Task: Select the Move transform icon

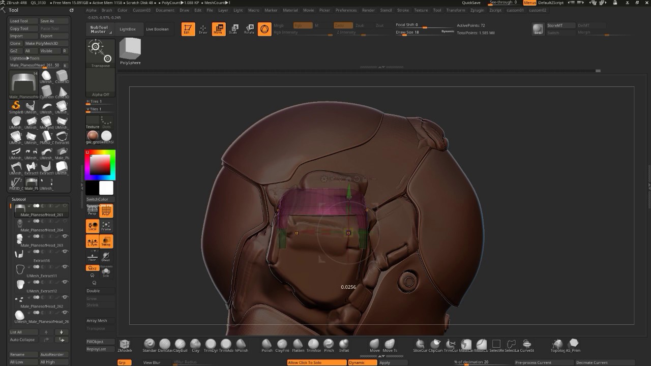Action: click(219, 29)
